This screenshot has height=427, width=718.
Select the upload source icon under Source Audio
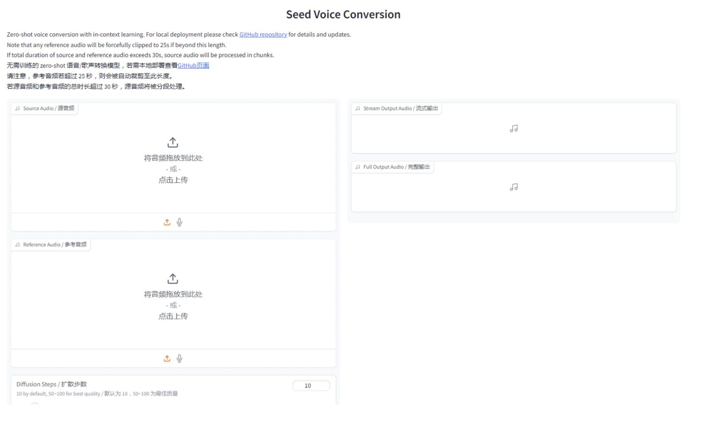coord(167,222)
